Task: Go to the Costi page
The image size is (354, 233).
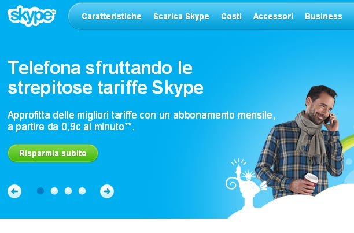Action: coord(231,16)
